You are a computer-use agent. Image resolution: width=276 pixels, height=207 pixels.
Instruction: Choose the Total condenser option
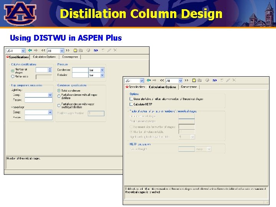click(x=59, y=90)
